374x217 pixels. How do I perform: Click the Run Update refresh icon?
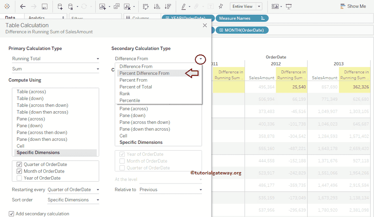[x=84, y=7]
